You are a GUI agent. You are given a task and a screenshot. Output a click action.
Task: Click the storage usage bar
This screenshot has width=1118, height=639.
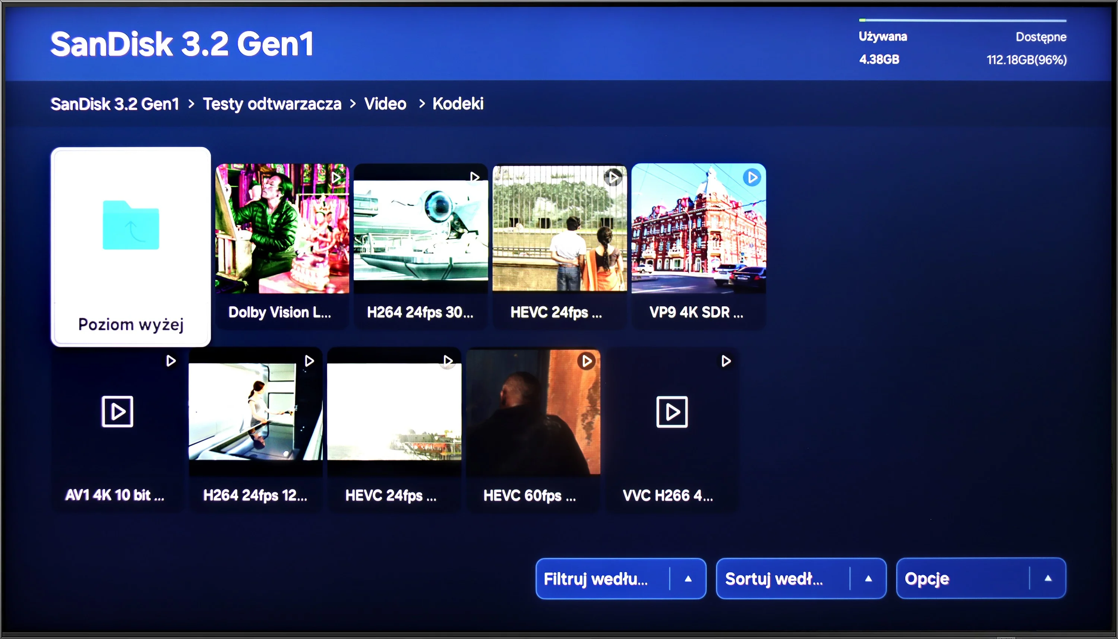click(963, 20)
